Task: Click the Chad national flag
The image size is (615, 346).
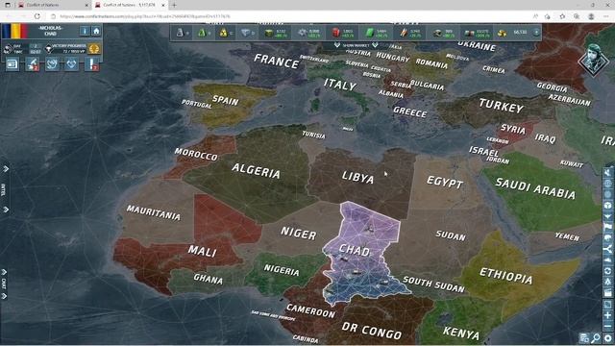Action: tap(14, 31)
